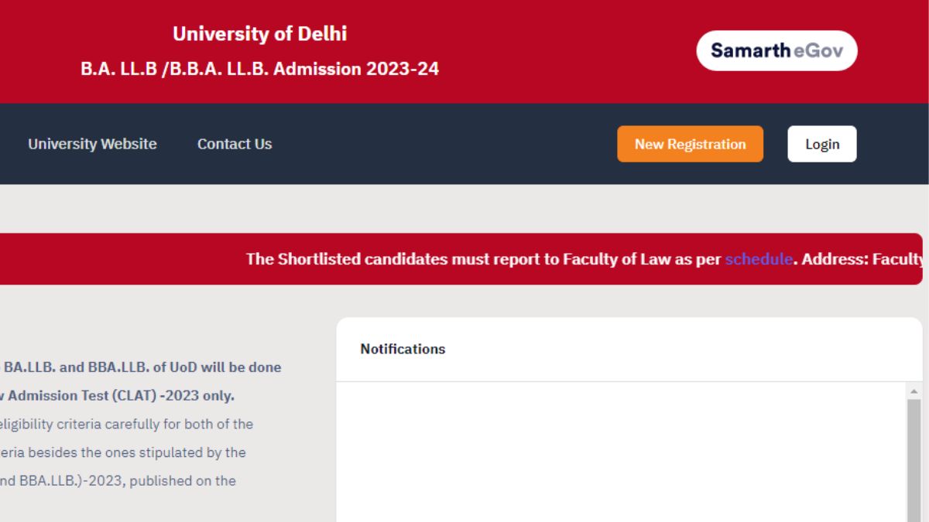This screenshot has height=522, width=929.
Task: Click the Notifications panel heading
Action: coord(403,349)
